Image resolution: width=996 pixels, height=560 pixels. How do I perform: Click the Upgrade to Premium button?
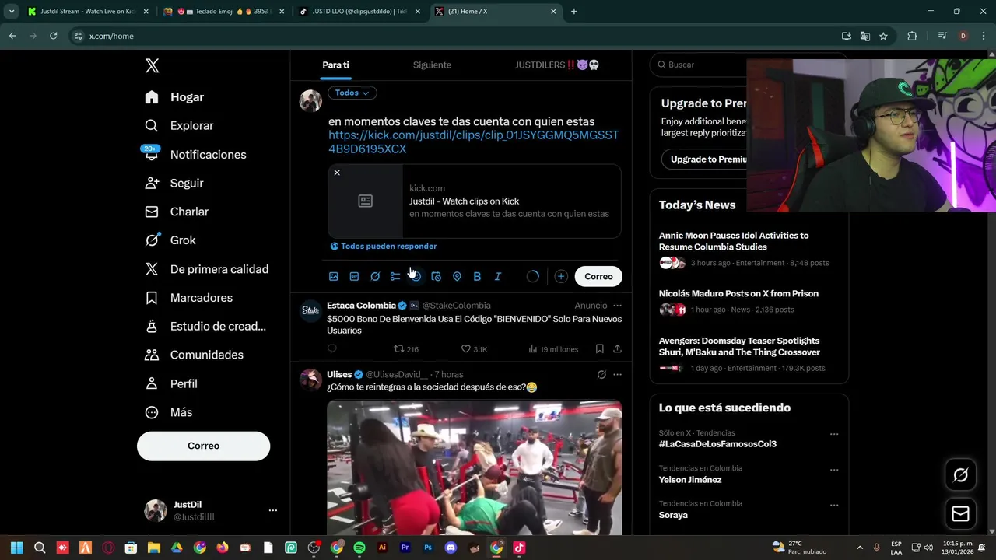tap(704, 159)
